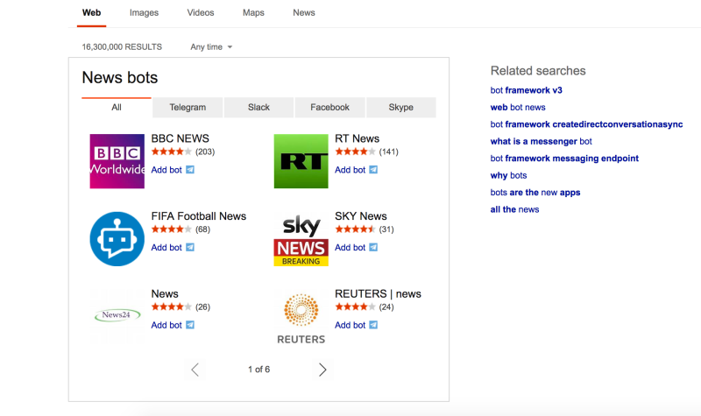Click the News24 logo icon

click(117, 315)
